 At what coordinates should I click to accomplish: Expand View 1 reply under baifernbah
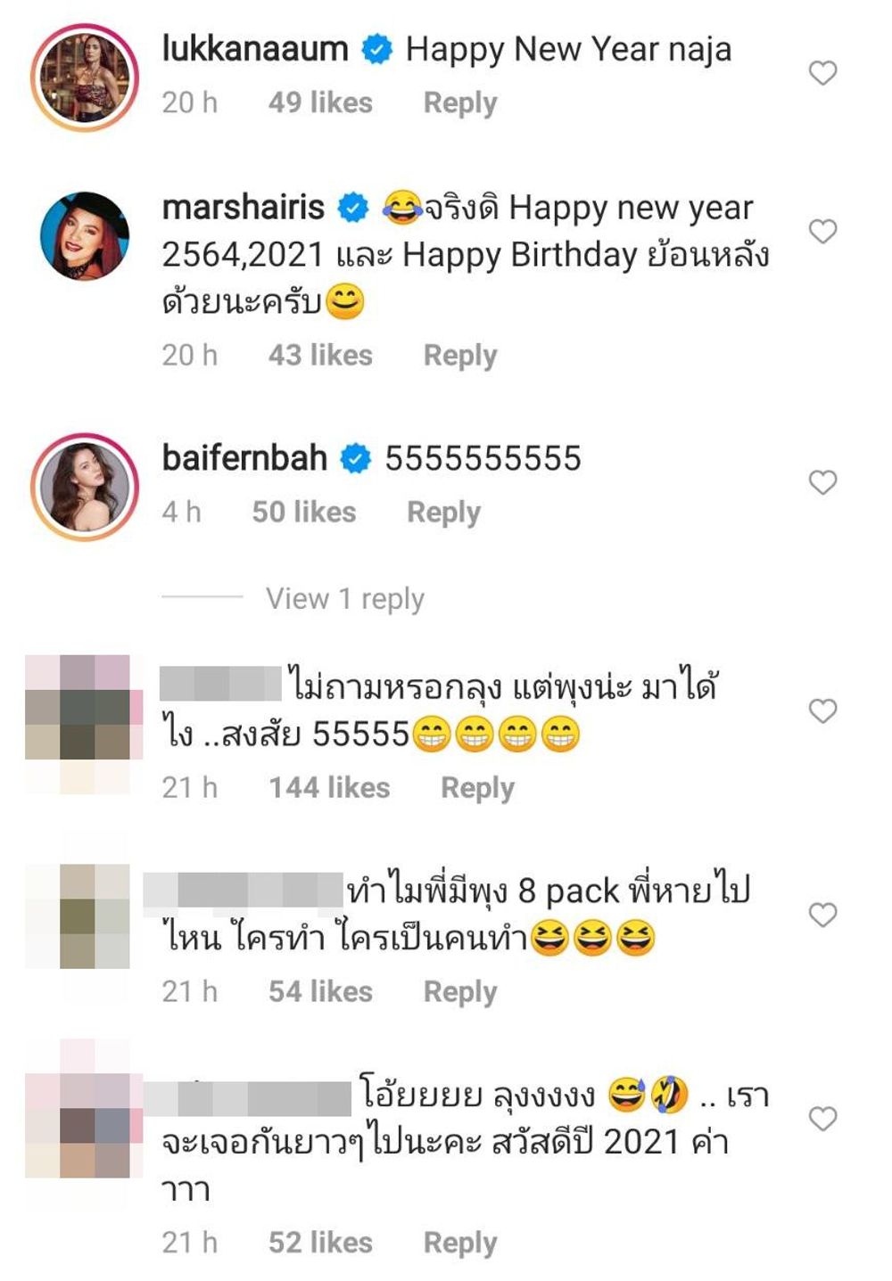pyautogui.click(x=345, y=598)
